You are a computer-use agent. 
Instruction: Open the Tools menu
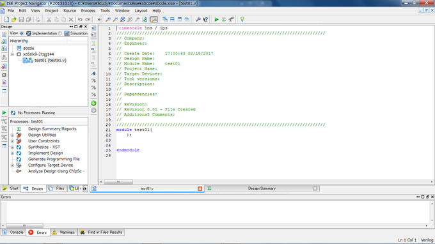[105, 10]
